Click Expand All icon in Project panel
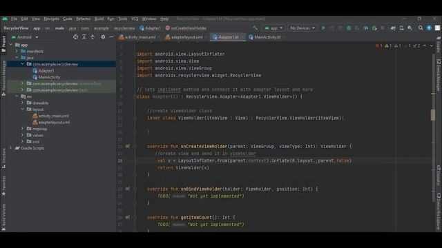 click(84, 37)
